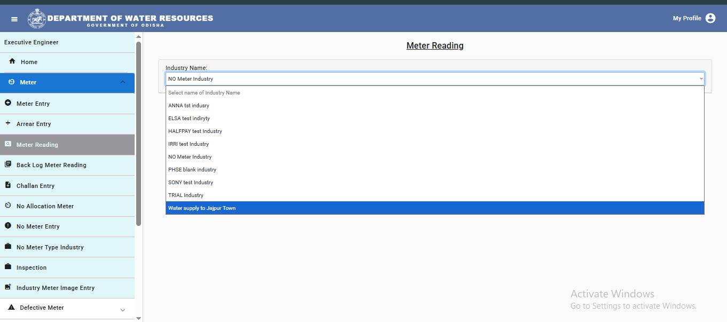Click the Inspection briefcase icon
Screen dimensions: 727x322
[x=8, y=267]
